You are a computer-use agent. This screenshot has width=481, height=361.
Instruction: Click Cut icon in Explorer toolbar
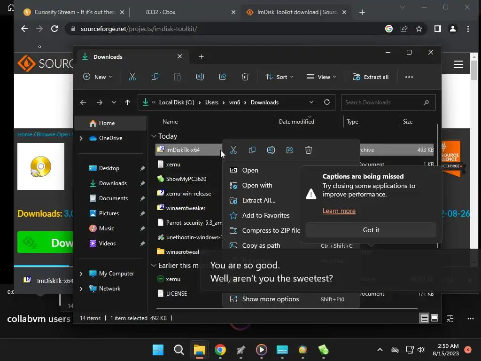[132, 77]
